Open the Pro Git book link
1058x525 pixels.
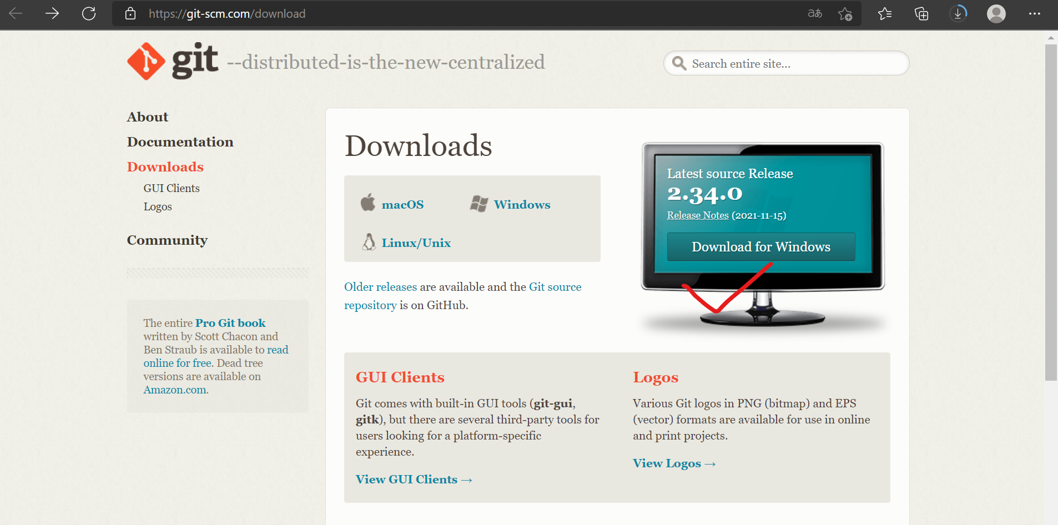pyautogui.click(x=230, y=323)
